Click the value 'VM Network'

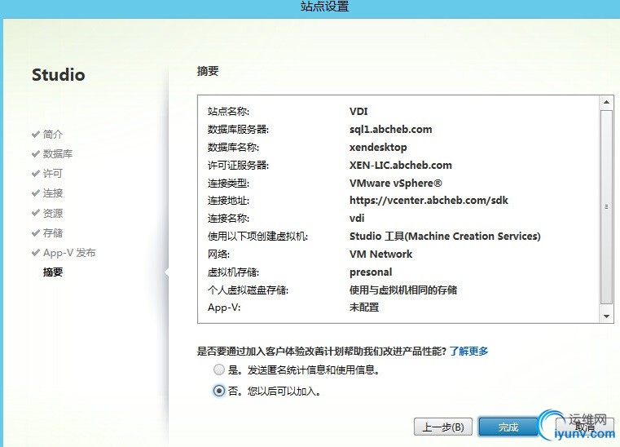click(x=380, y=254)
